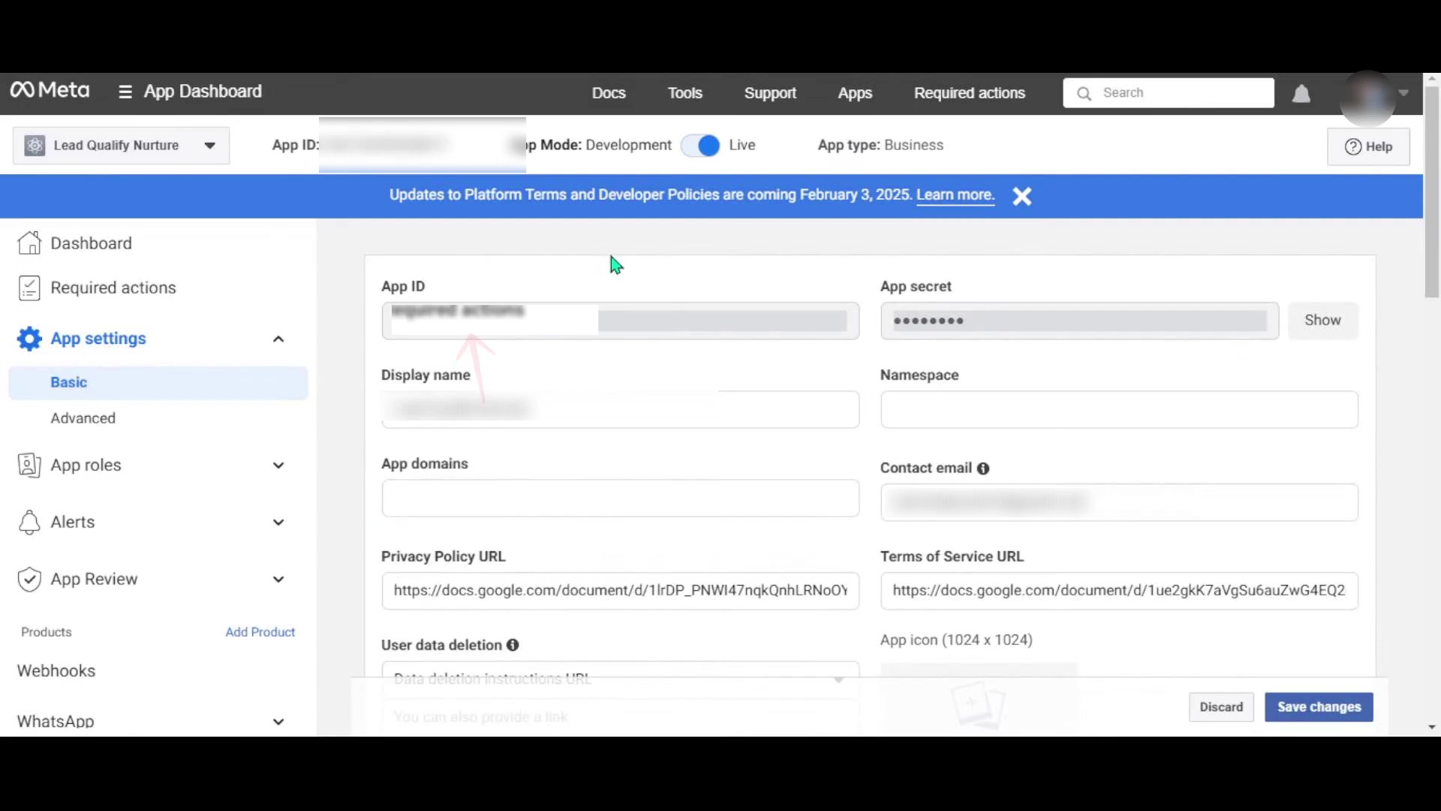Image resolution: width=1441 pixels, height=811 pixels.
Task: Click the Add Product link
Action: [x=260, y=632]
